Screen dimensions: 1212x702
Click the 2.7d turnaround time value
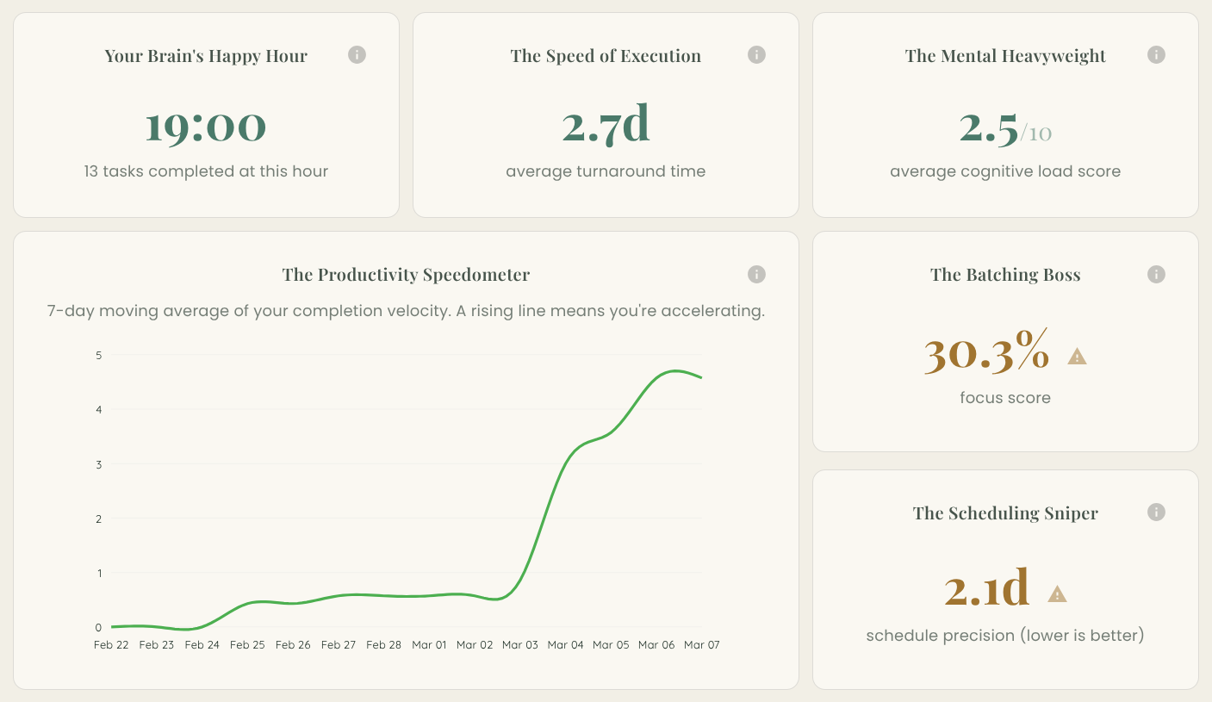click(606, 126)
